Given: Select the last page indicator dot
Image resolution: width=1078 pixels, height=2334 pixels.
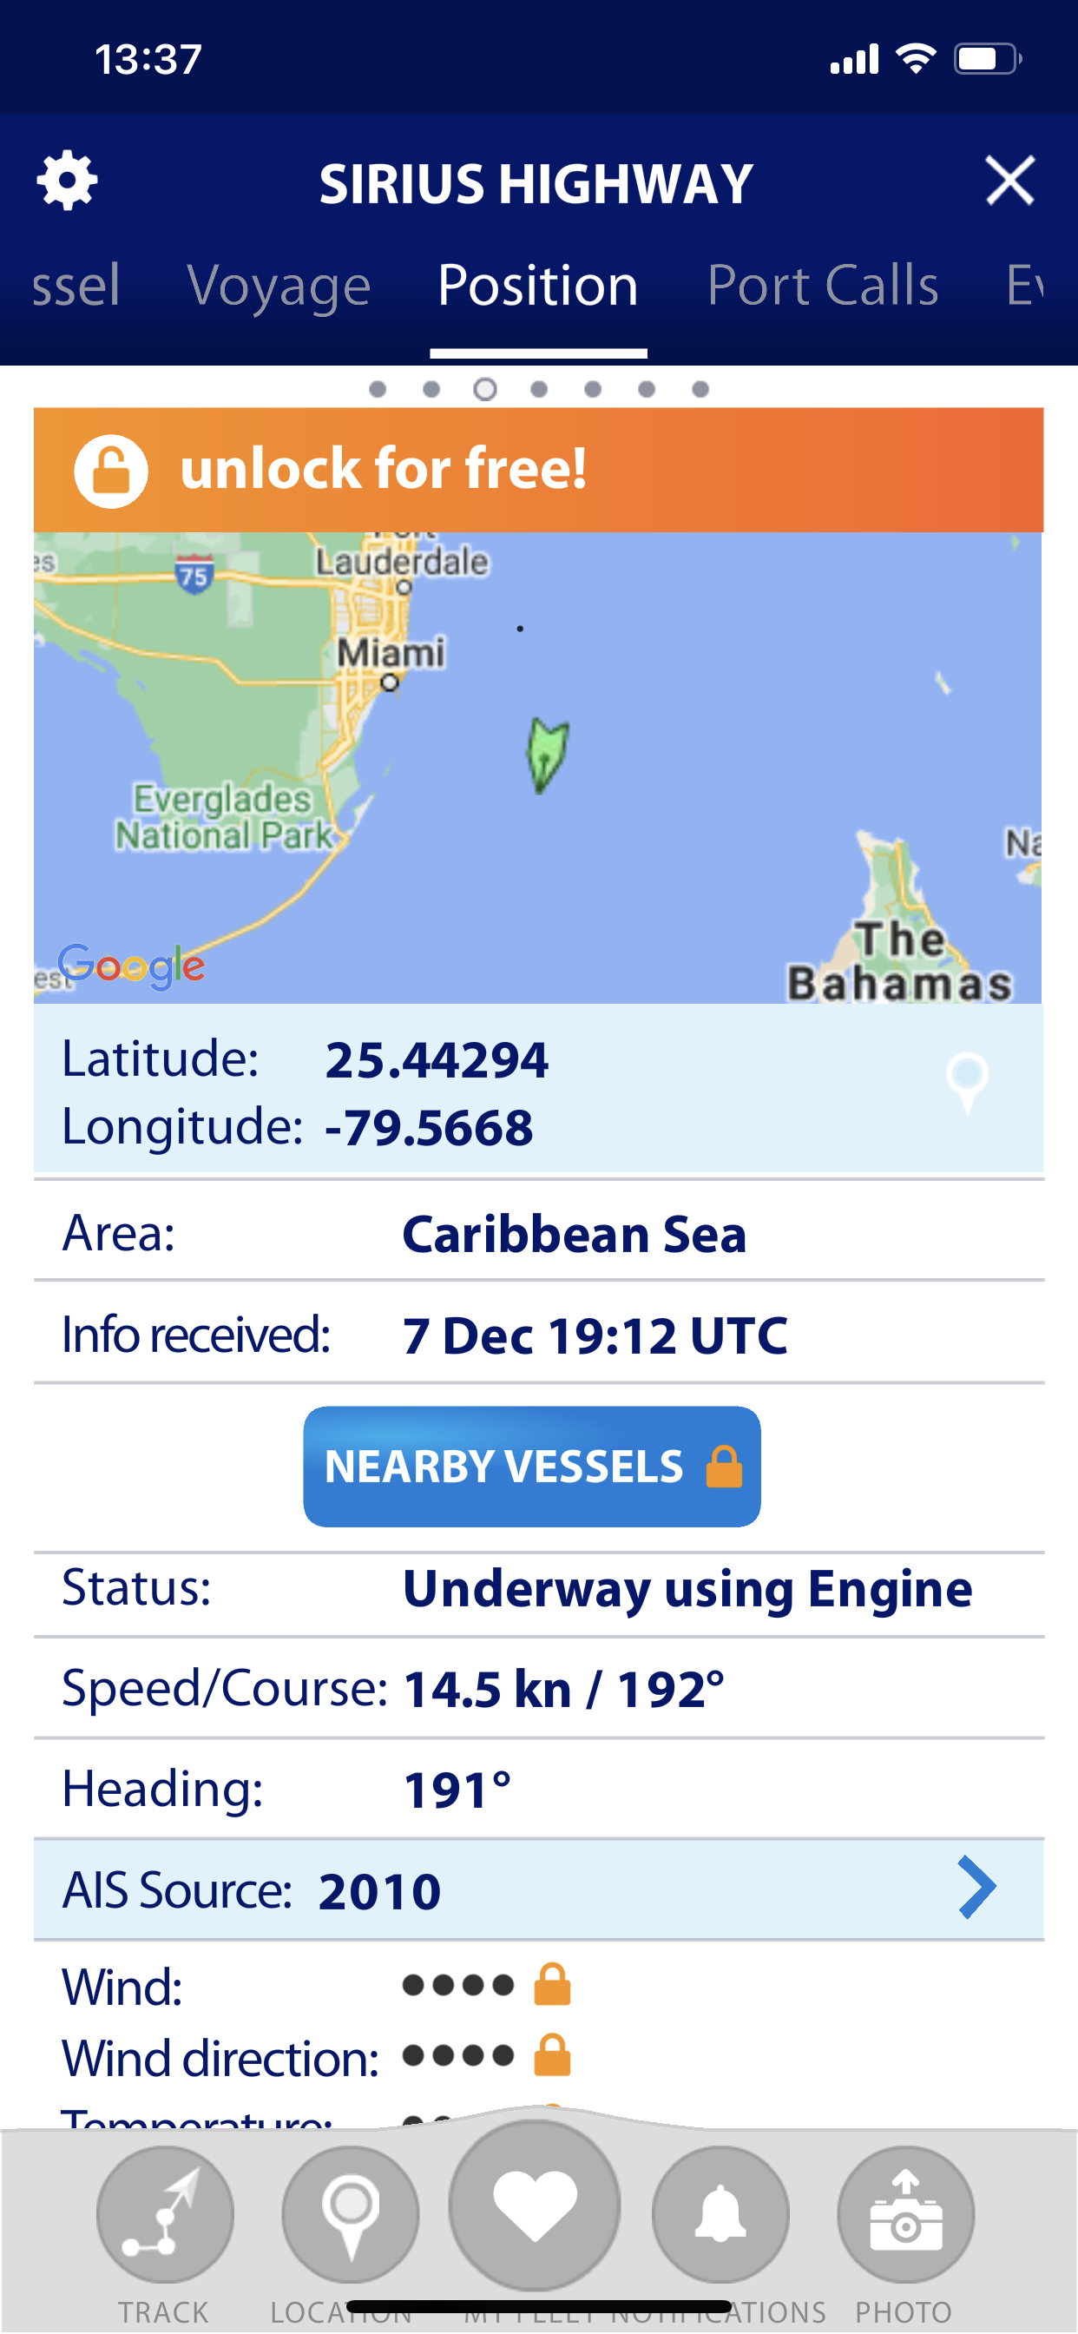Looking at the screenshot, I should point(700,389).
